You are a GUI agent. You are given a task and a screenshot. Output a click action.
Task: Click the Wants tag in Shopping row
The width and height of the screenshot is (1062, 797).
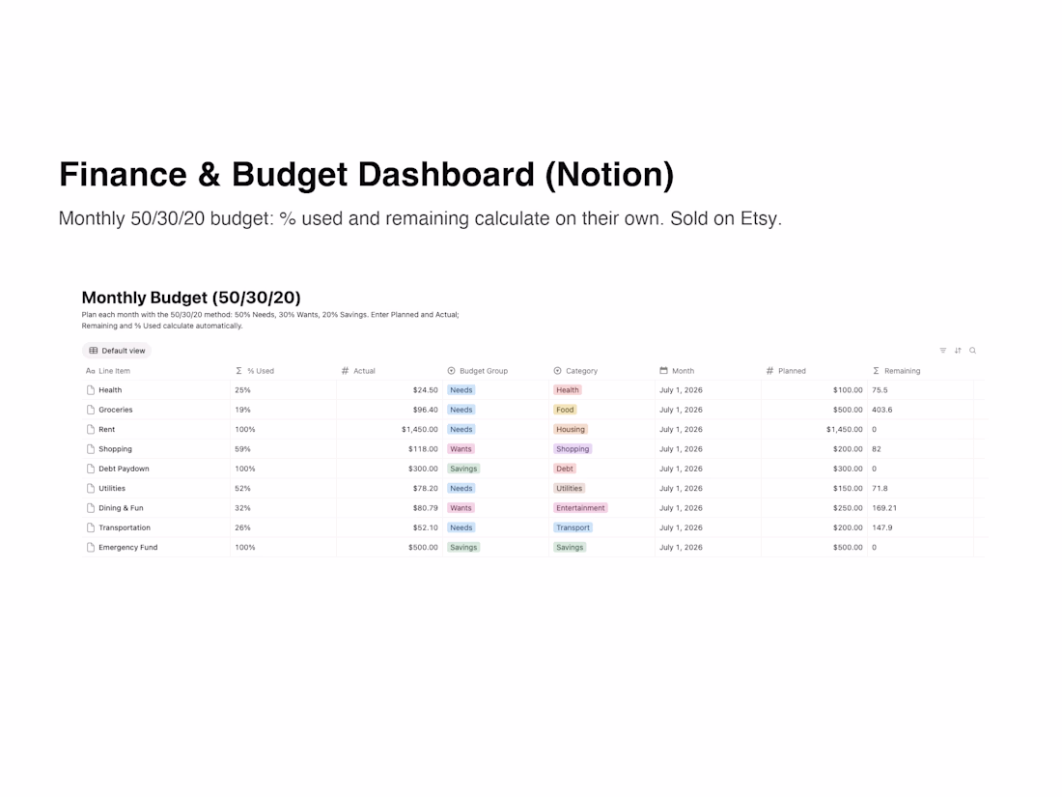pos(461,449)
